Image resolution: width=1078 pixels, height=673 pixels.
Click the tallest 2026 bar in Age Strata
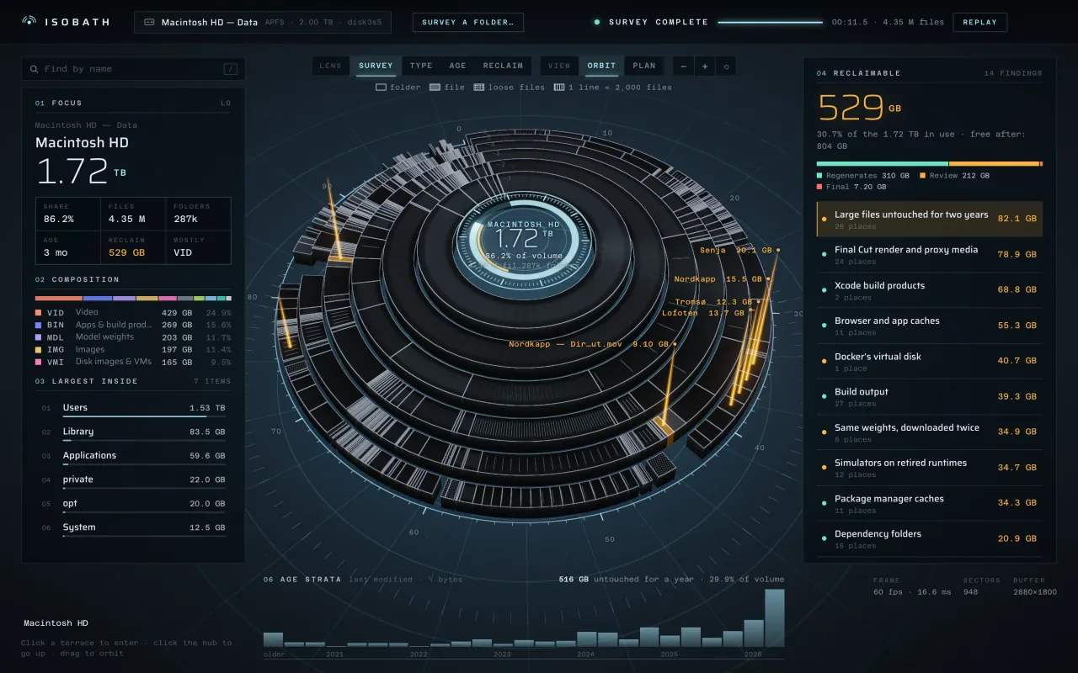tap(774, 618)
